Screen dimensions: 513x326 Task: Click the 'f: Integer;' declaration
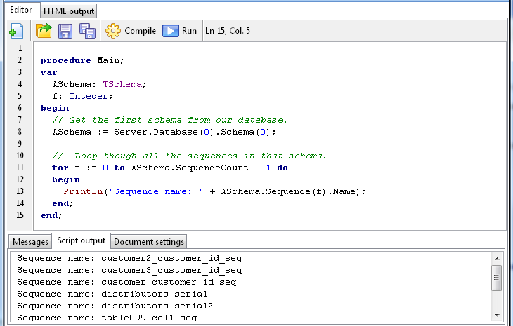82,96
